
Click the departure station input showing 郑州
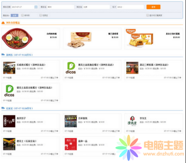61,7
